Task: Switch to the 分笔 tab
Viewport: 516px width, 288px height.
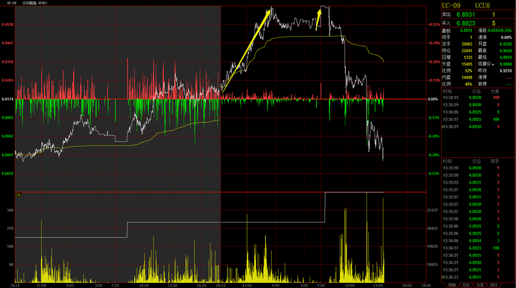Action: point(480,285)
